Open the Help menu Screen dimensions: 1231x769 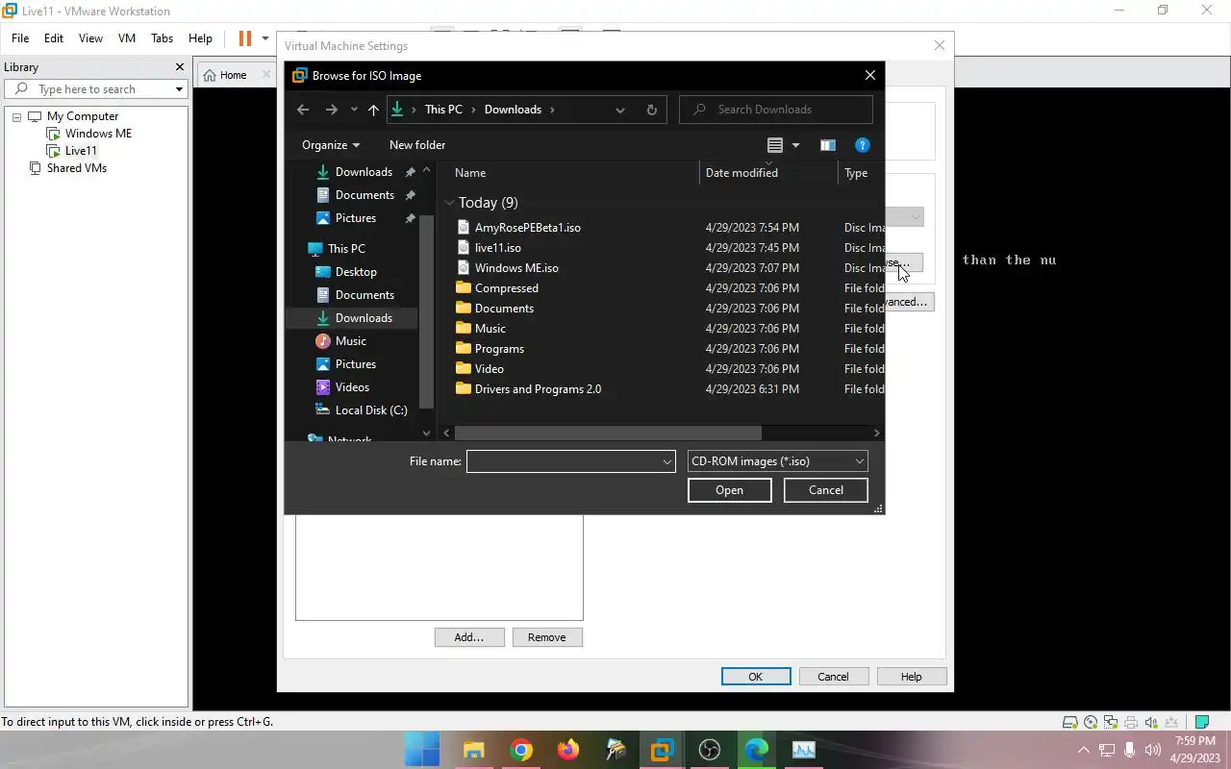(200, 38)
